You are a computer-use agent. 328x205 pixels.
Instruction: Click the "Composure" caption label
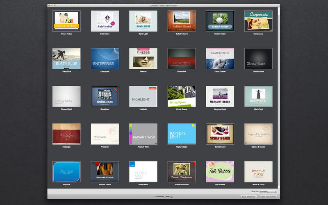tap(258, 34)
